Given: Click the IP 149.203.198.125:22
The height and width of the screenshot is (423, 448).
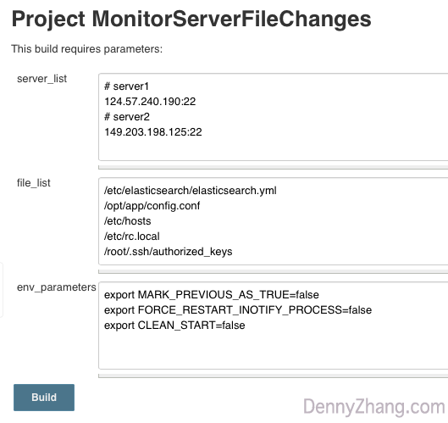Looking at the screenshot, I should [152, 132].
